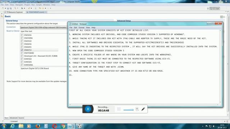Image resolution: width=230 pixels, height=129 pixels.
Task: Click the CCS Edit perspective button
Action: (215, 9)
